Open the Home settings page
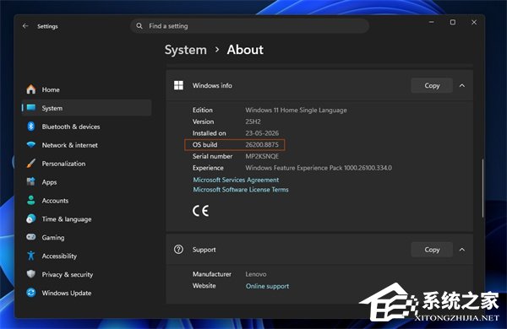The image size is (507, 329). click(x=87, y=89)
